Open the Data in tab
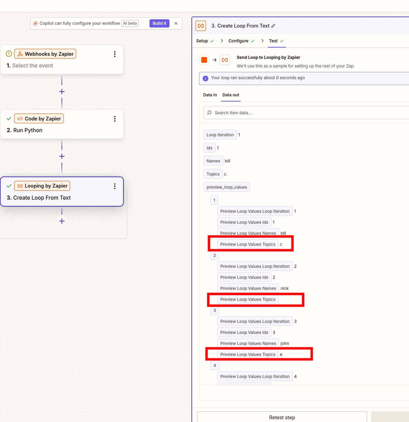Viewport: 409px width, 422px height. point(210,95)
